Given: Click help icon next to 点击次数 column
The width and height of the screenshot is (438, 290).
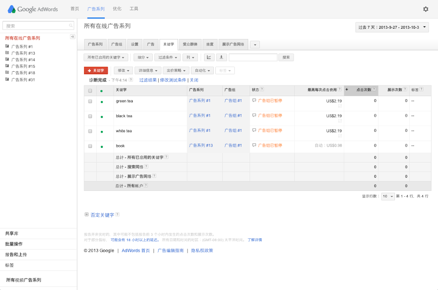Looking at the screenshot, I should 374,90.
